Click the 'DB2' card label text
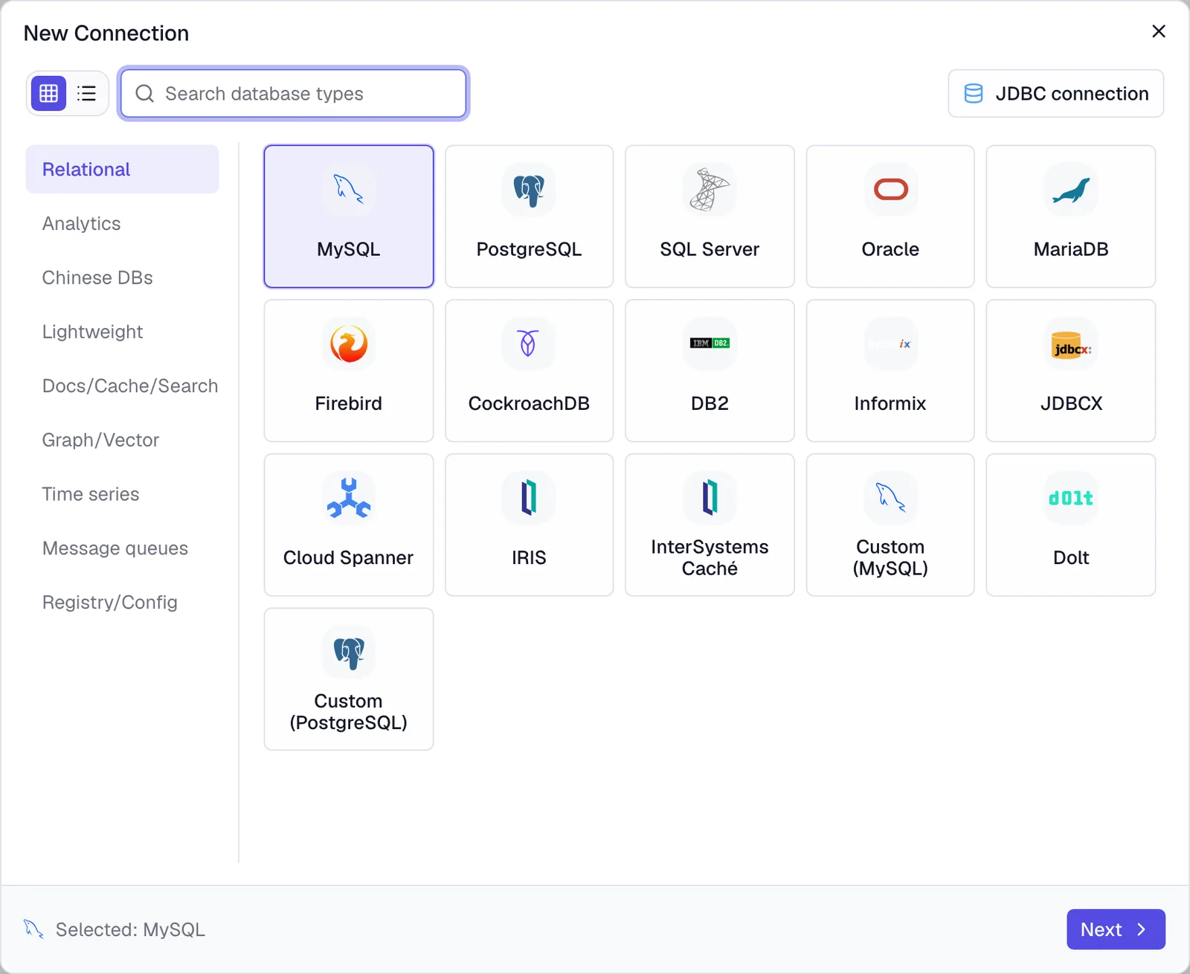 click(x=710, y=403)
